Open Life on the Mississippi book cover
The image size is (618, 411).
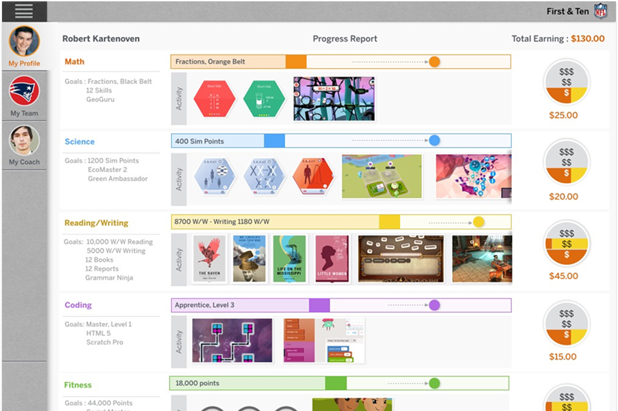(x=289, y=259)
